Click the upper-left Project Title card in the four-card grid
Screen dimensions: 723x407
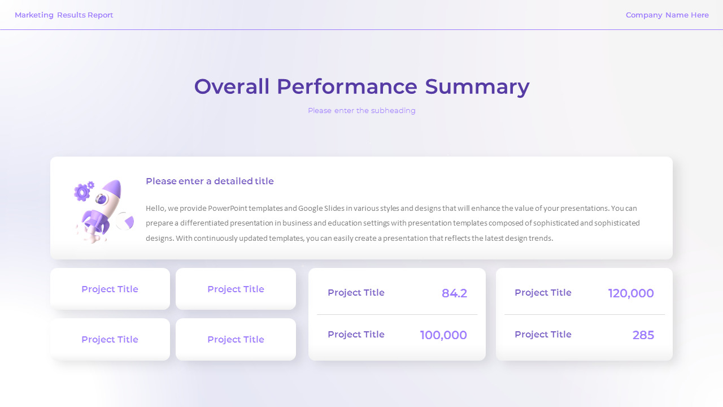[110, 289]
